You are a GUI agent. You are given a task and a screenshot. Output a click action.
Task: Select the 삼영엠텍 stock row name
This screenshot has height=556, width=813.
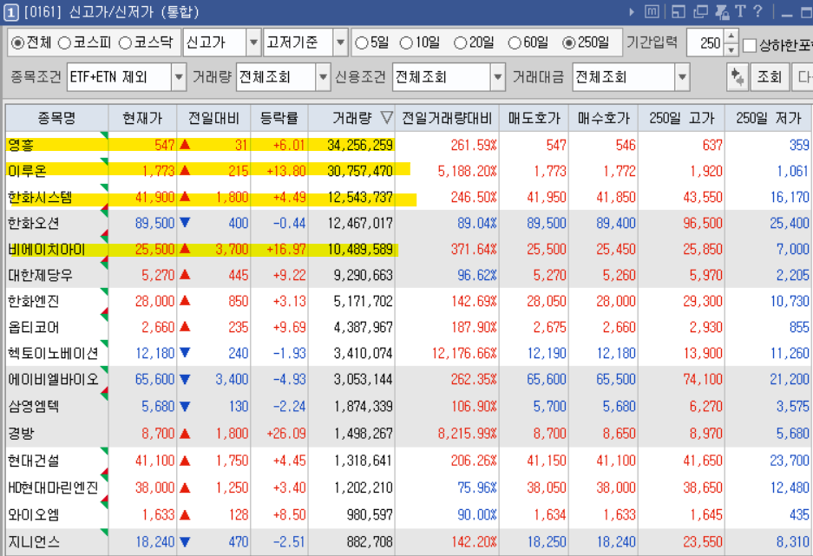(x=34, y=406)
